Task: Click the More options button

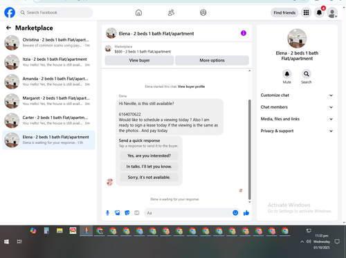Action: (x=212, y=60)
